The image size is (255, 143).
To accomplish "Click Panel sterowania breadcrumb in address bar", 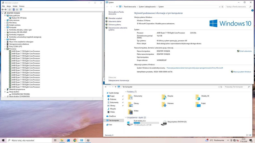I will coord(130,7).
